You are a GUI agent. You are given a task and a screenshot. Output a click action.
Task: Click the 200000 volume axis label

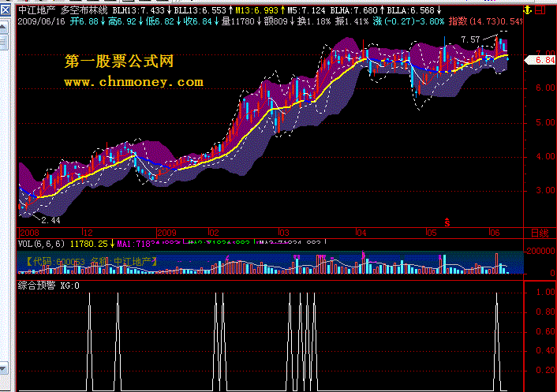coord(540,251)
